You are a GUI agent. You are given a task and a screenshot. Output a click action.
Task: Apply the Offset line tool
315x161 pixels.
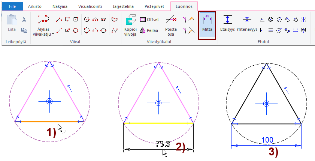(149, 20)
